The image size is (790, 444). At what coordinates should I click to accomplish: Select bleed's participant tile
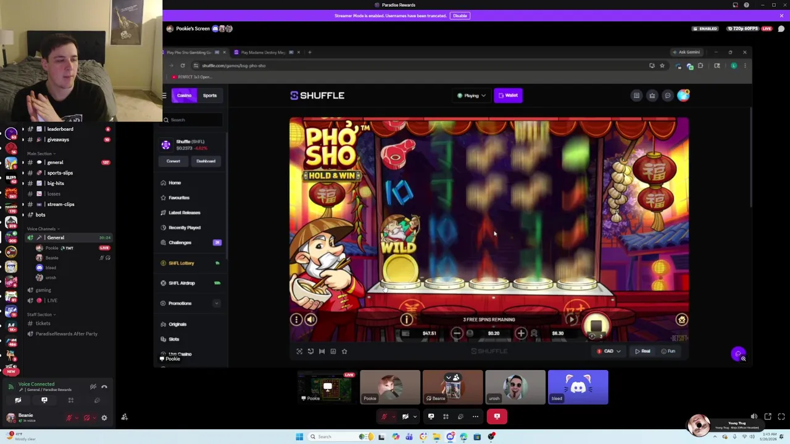(578, 387)
